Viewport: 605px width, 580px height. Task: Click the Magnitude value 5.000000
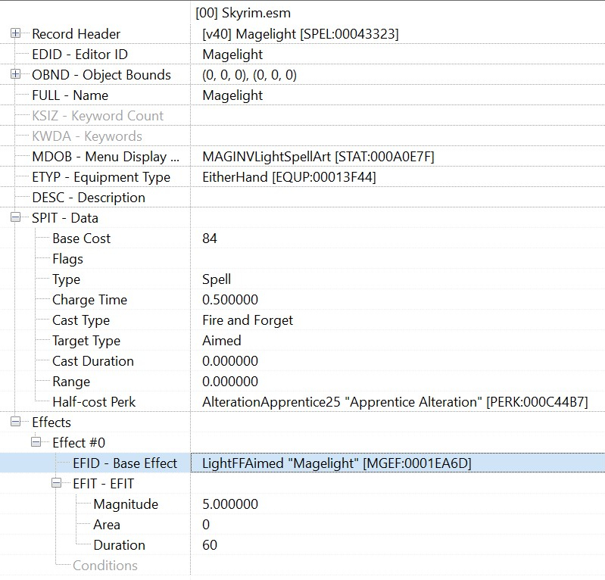coord(230,504)
